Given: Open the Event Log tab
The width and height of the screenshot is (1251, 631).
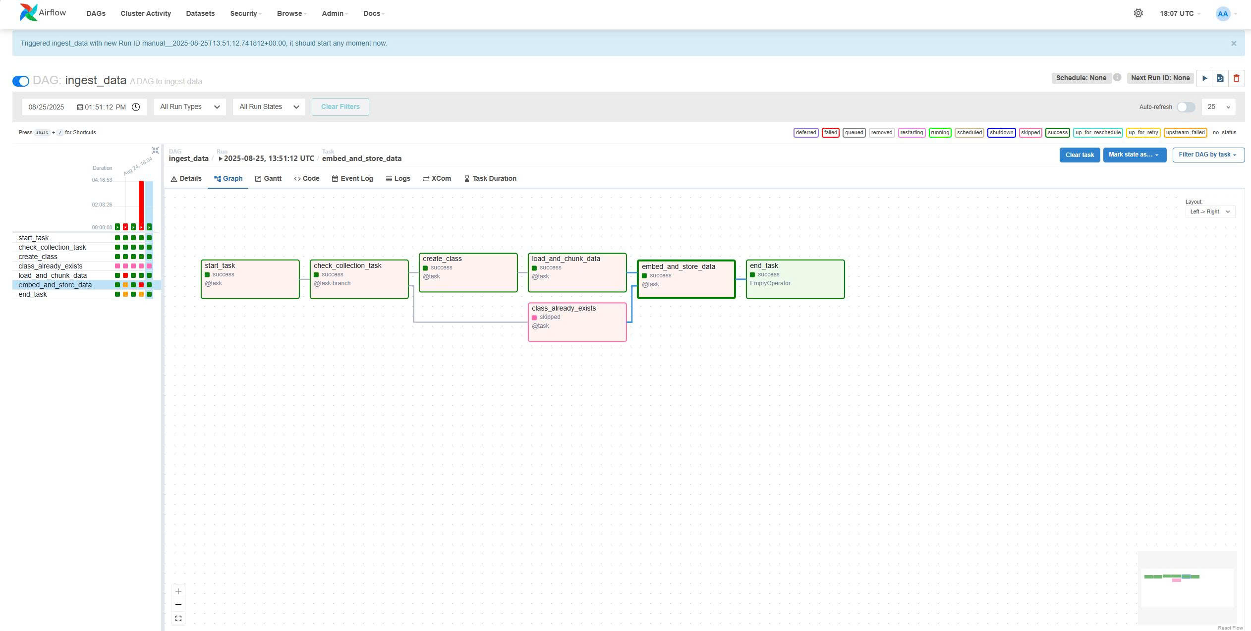Looking at the screenshot, I should [352, 179].
